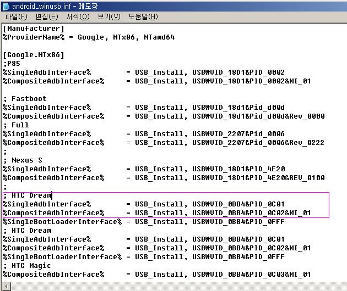Click the ; Nexus S comment line
This screenshot has height=291, width=347.
point(23,160)
